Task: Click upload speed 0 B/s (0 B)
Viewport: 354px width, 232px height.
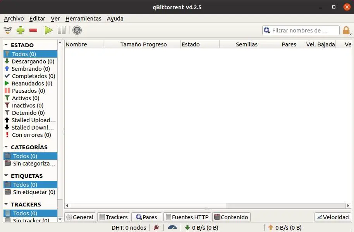Action: (285, 228)
